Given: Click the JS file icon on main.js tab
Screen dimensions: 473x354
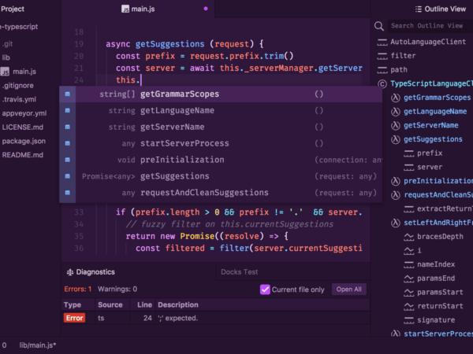Looking at the screenshot, I should click(x=126, y=9).
